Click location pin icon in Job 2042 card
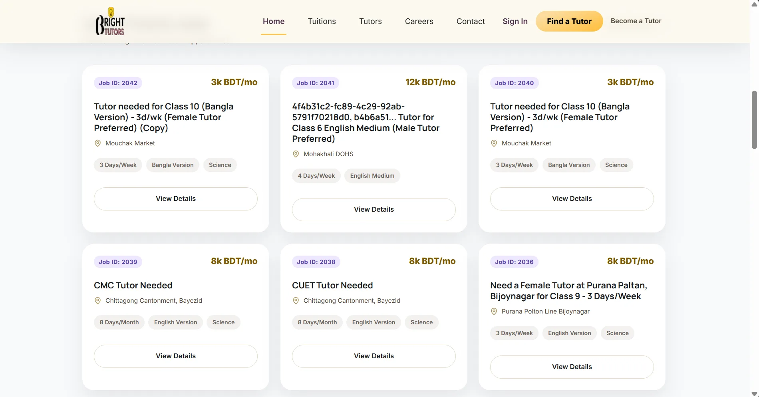Image resolution: width=759 pixels, height=397 pixels. coord(97,143)
